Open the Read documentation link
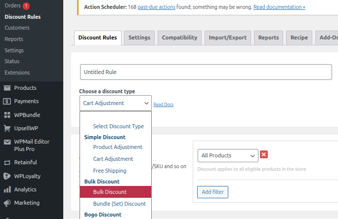The image size is (338, 219). point(279,7)
